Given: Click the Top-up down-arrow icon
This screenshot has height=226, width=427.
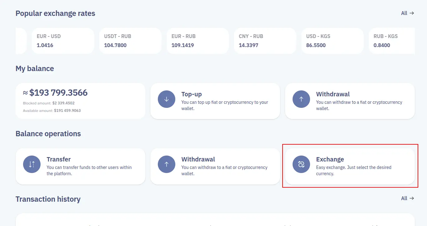Looking at the screenshot, I should 167,99.
